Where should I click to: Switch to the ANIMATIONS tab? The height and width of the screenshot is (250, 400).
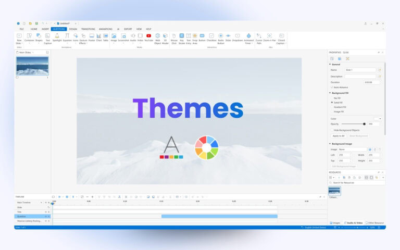[106, 29]
